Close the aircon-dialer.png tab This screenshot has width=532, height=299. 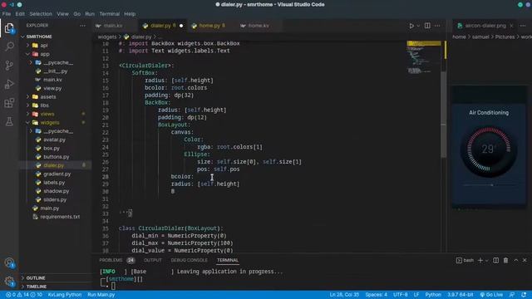click(511, 26)
